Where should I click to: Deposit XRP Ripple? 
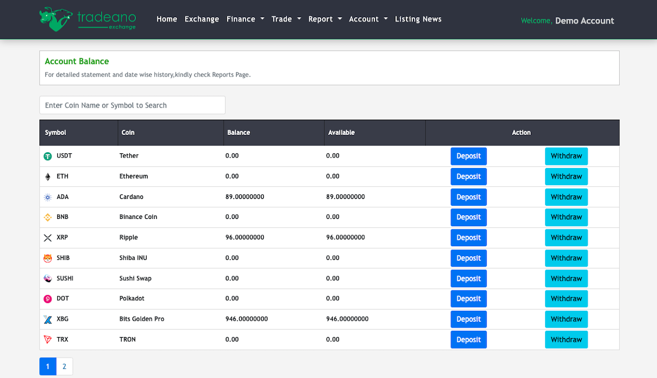pyautogui.click(x=469, y=237)
